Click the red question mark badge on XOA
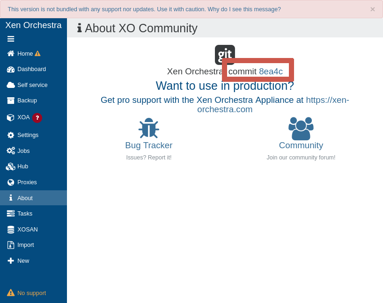The width and height of the screenshot is (383, 303). click(37, 118)
